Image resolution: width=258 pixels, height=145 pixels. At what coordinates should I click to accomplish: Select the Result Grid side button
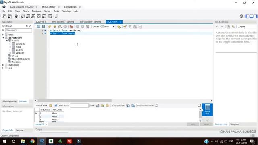pos(207,110)
